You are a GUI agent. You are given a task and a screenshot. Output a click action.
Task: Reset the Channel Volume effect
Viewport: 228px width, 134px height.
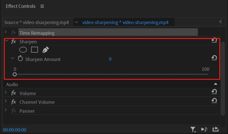coord(214,101)
